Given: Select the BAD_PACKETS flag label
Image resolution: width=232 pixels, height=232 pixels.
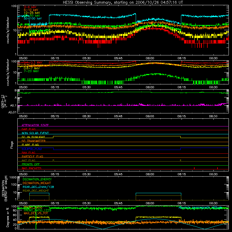Looking at the screenshot, I should pos(32,168).
